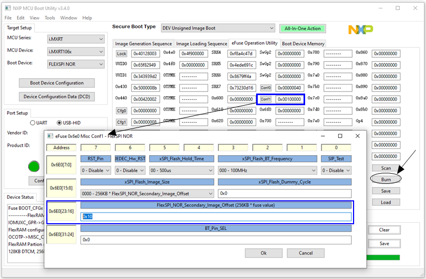Click the green connection status indicator

(34, 166)
